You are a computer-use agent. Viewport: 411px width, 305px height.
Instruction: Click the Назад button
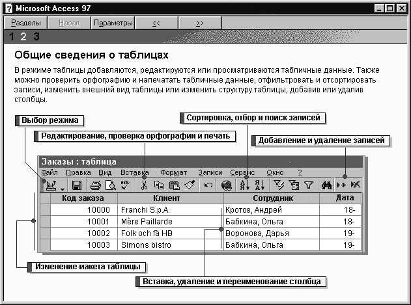69,23
